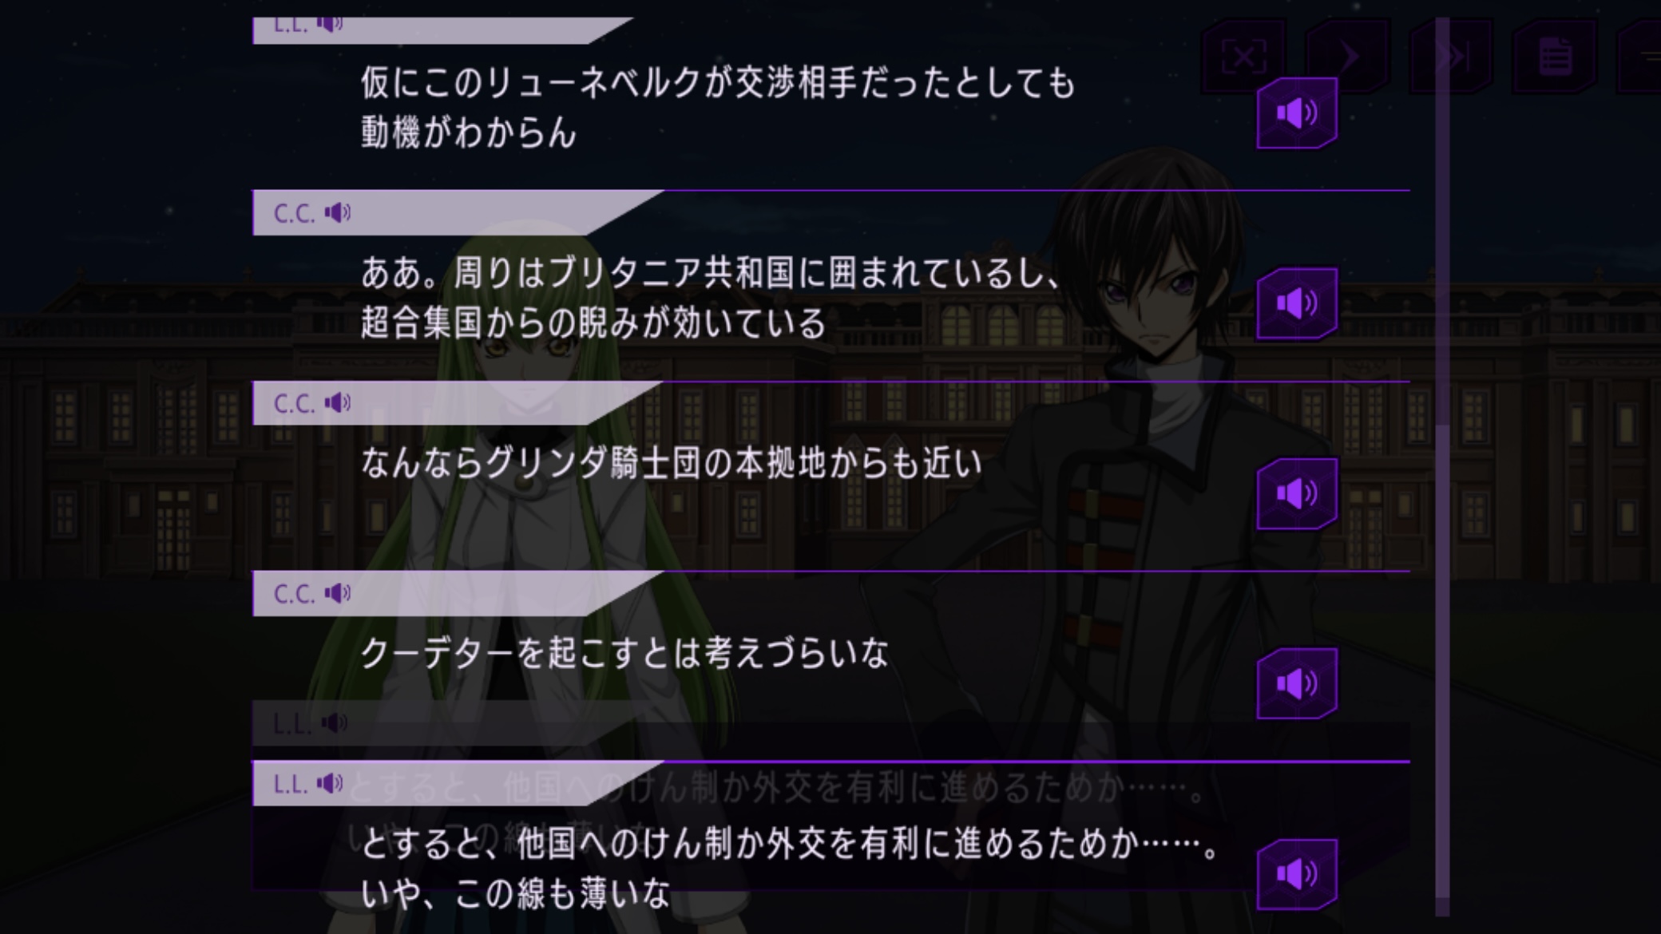Viewport: 1661px width, 934px height.
Task: Play voice for グリンダ騎士団 dialogue entry
Action: [x=1297, y=493]
